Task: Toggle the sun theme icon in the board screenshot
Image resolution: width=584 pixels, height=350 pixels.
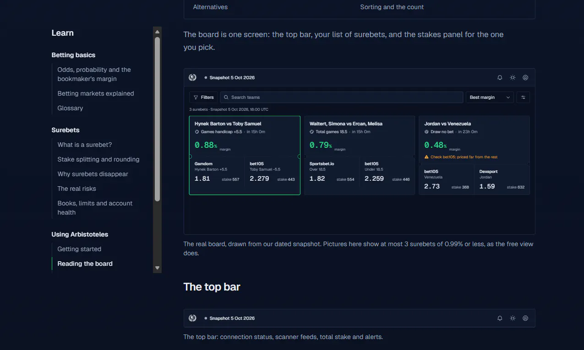Action: pos(513,78)
